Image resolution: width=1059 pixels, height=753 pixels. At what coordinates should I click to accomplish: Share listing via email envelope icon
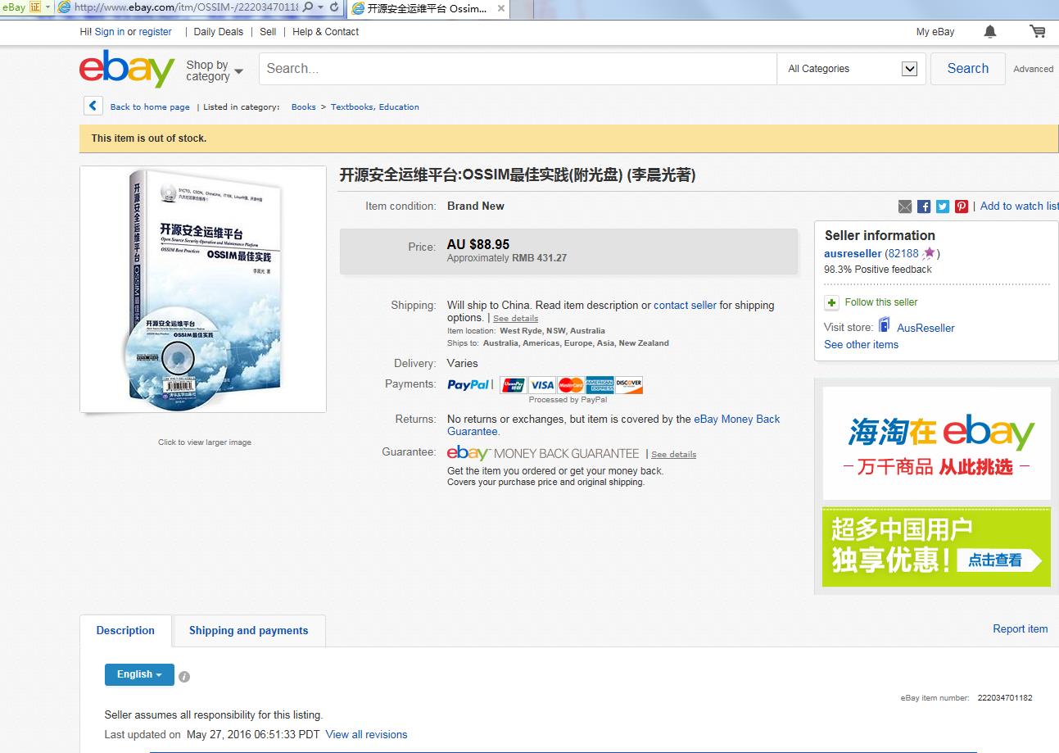pos(905,206)
